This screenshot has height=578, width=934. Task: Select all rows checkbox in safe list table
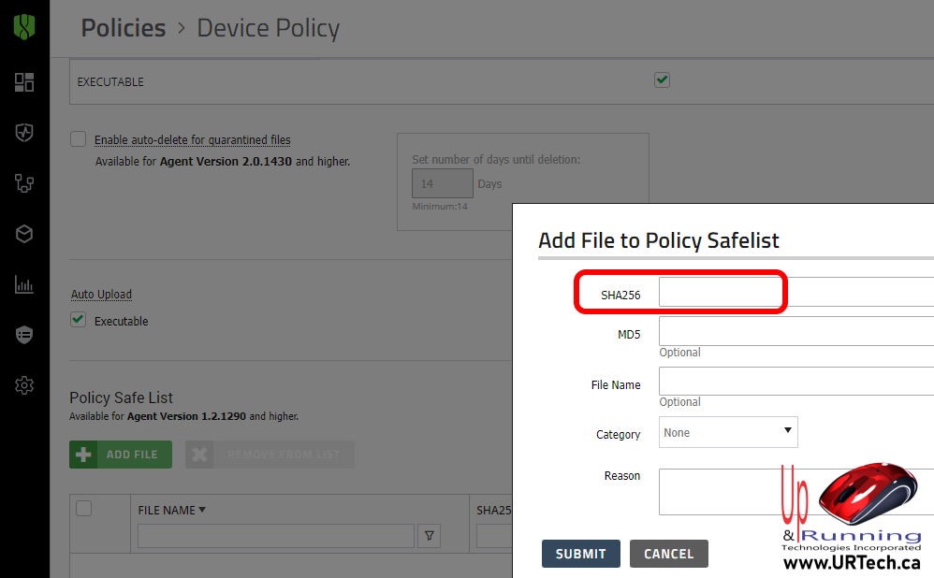tap(84, 509)
